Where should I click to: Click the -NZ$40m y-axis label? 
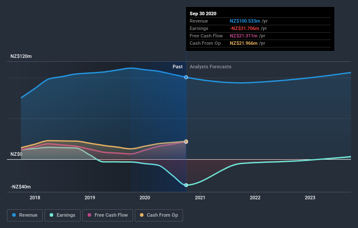20,187
